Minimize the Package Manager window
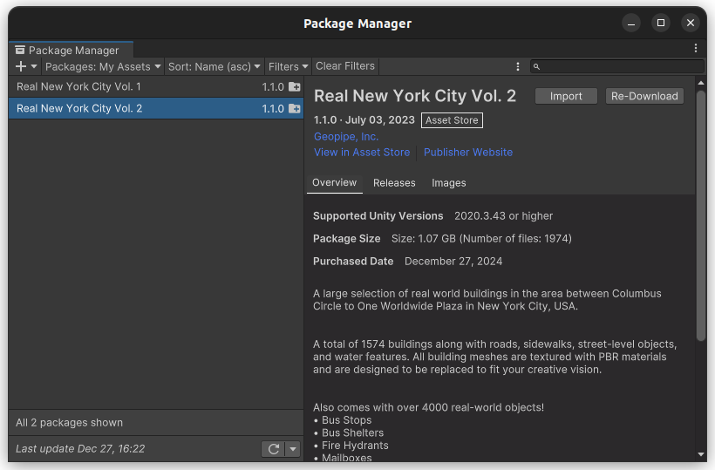 point(631,23)
